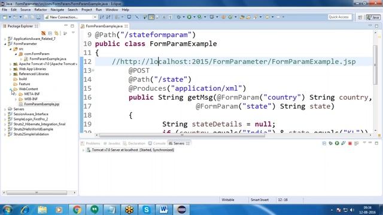Viewport: 383px width, 215px height.
Task: Select the Servers project
Action: coord(19,109)
